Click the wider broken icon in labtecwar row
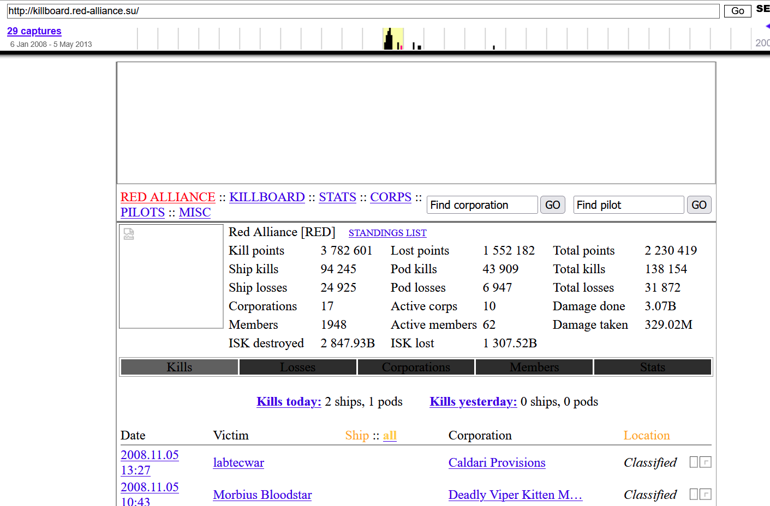 706,462
